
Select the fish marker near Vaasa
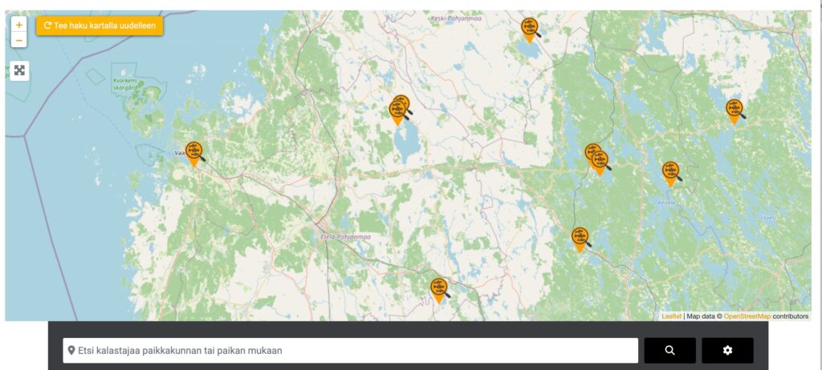click(x=193, y=154)
